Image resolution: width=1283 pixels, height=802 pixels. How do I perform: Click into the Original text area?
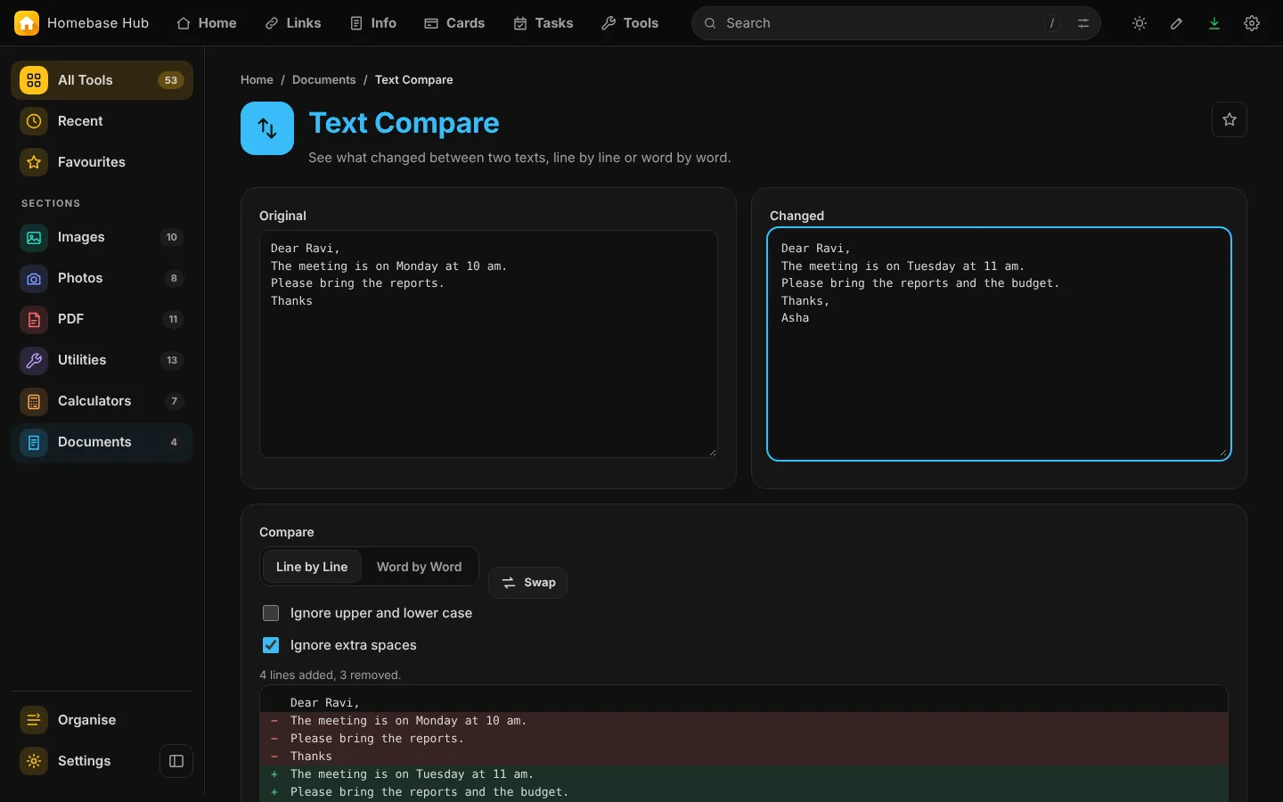[488, 344]
